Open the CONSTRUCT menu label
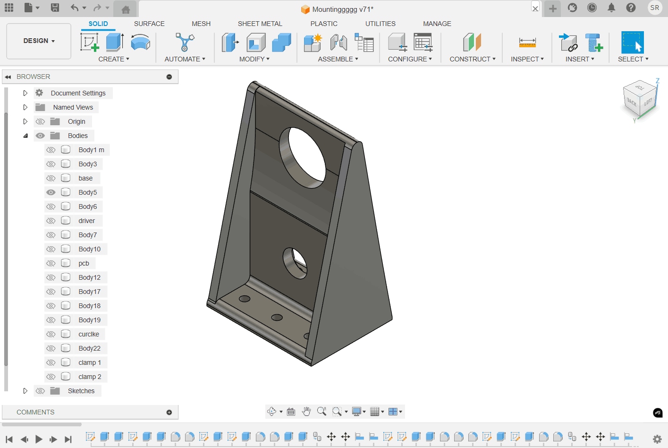This screenshot has height=448, width=668. pyautogui.click(x=473, y=59)
